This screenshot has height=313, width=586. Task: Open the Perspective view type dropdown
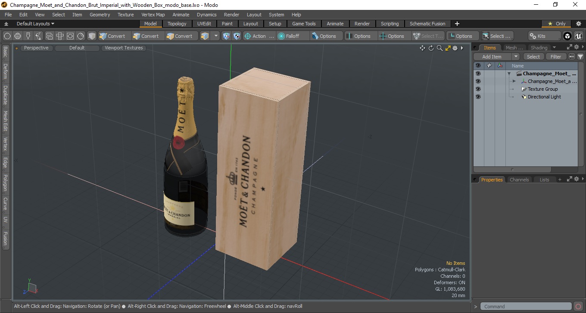[36, 48]
